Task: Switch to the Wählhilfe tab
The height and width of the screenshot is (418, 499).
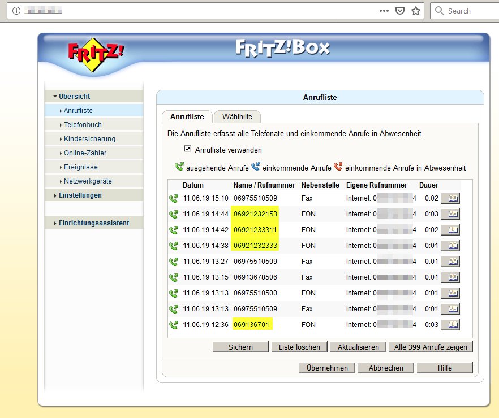Action: 237,116
